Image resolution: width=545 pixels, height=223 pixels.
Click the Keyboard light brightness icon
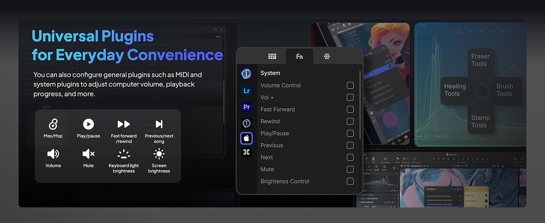pyautogui.click(x=124, y=154)
